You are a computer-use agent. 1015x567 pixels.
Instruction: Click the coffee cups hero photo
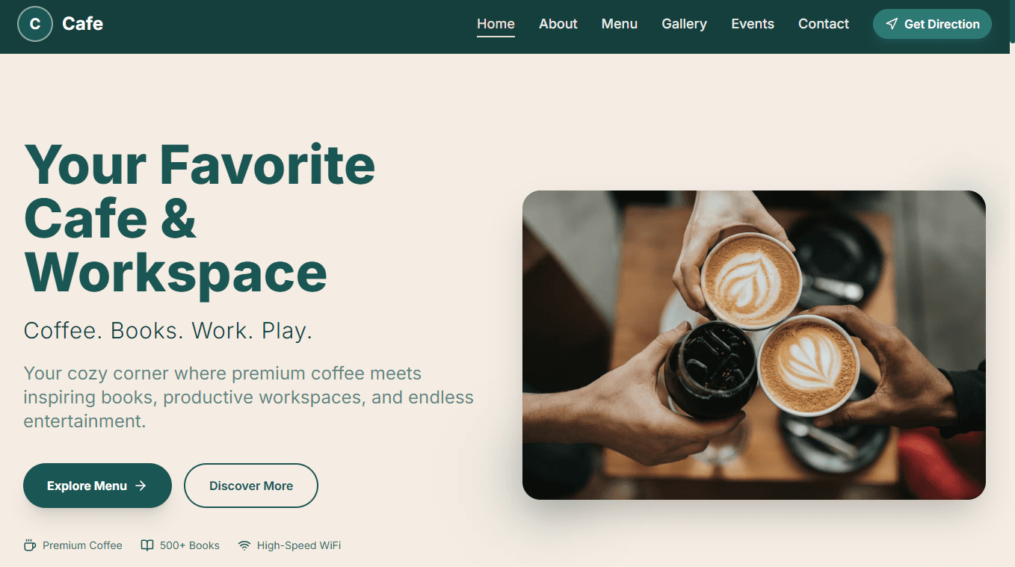753,345
